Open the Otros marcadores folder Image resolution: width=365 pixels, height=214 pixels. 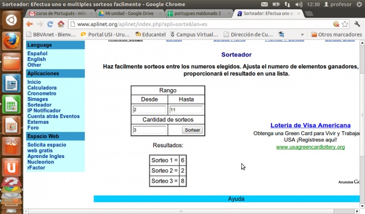point(336,34)
